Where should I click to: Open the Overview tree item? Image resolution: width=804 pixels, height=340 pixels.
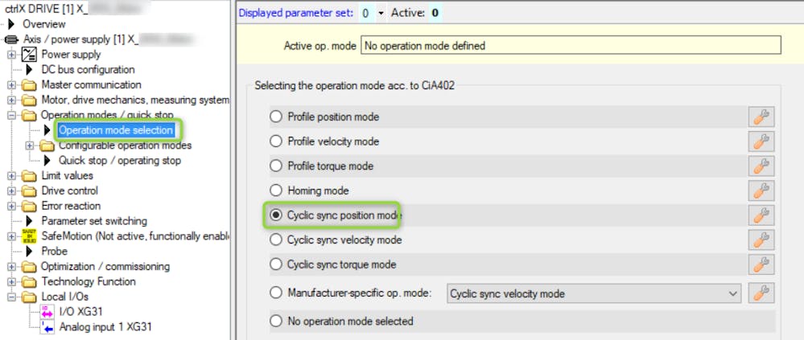43,24
